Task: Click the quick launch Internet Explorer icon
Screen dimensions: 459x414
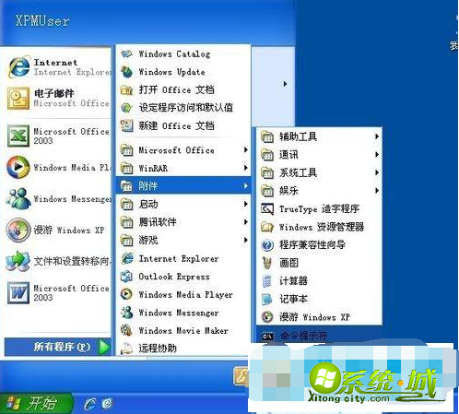Action: 89,404
